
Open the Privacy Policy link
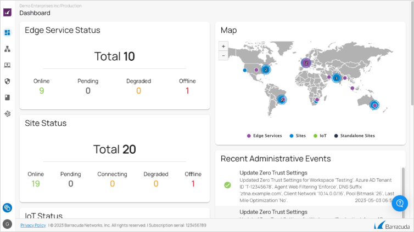pyautogui.click(x=33, y=225)
